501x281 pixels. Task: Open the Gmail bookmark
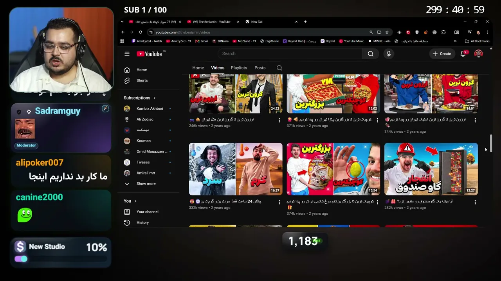coord(202,41)
